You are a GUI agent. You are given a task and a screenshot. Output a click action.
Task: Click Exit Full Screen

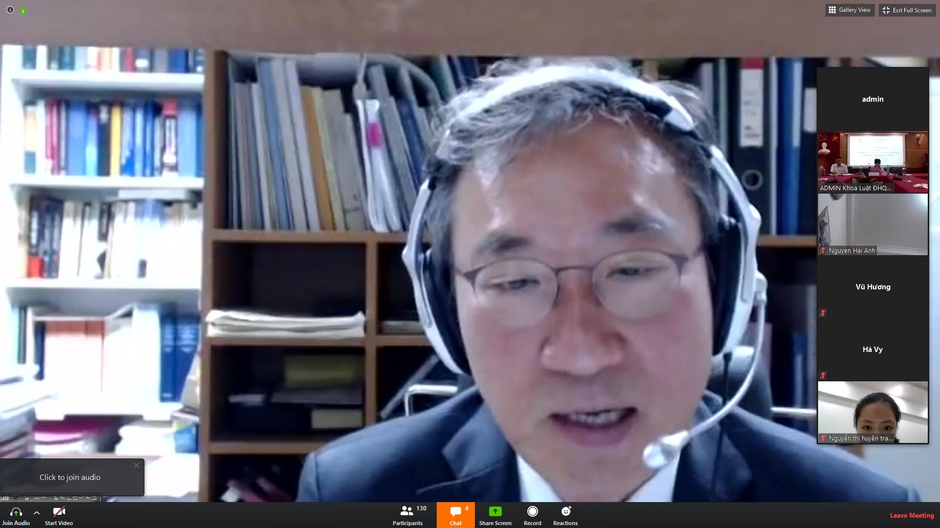[907, 10]
